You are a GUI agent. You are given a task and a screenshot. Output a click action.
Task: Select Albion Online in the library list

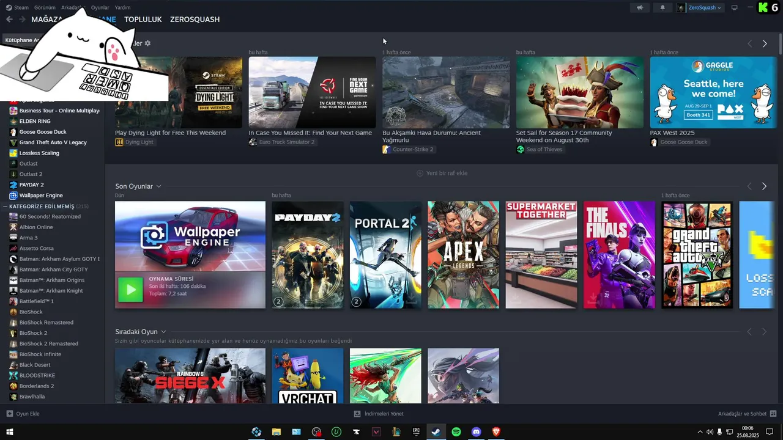36,227
